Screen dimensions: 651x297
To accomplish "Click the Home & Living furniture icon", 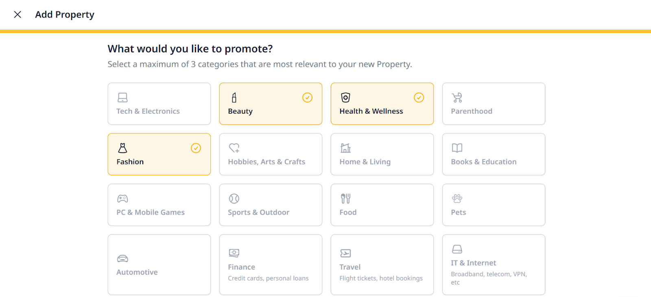I will [x=345, y=148].
